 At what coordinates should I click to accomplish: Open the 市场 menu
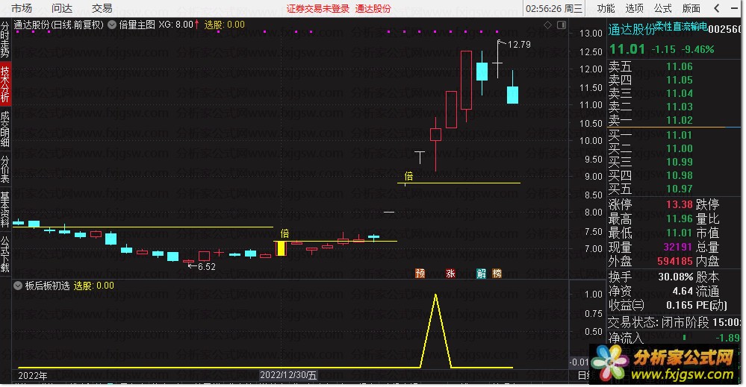tap(22, 8)
